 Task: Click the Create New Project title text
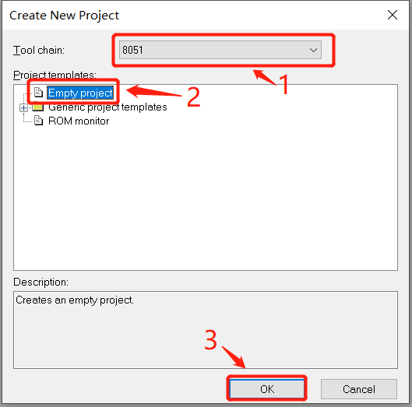(x=64, y=16)
